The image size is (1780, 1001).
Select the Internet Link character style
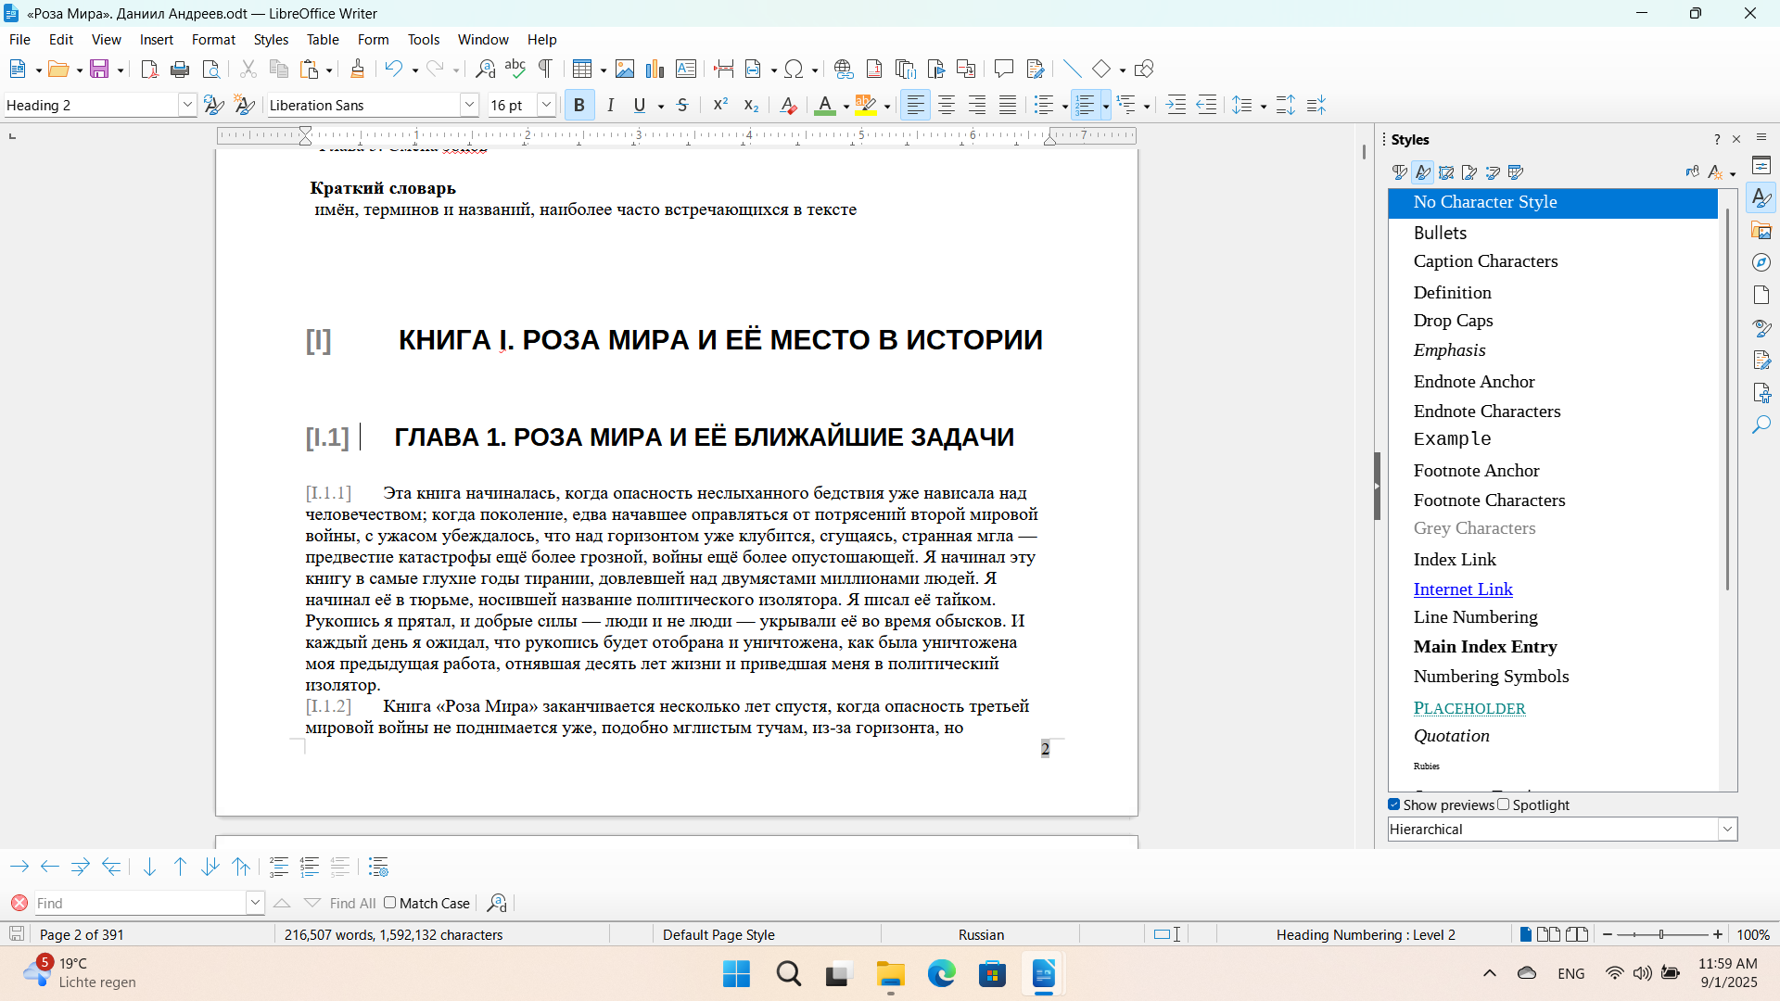click(x=1463, y=589)
